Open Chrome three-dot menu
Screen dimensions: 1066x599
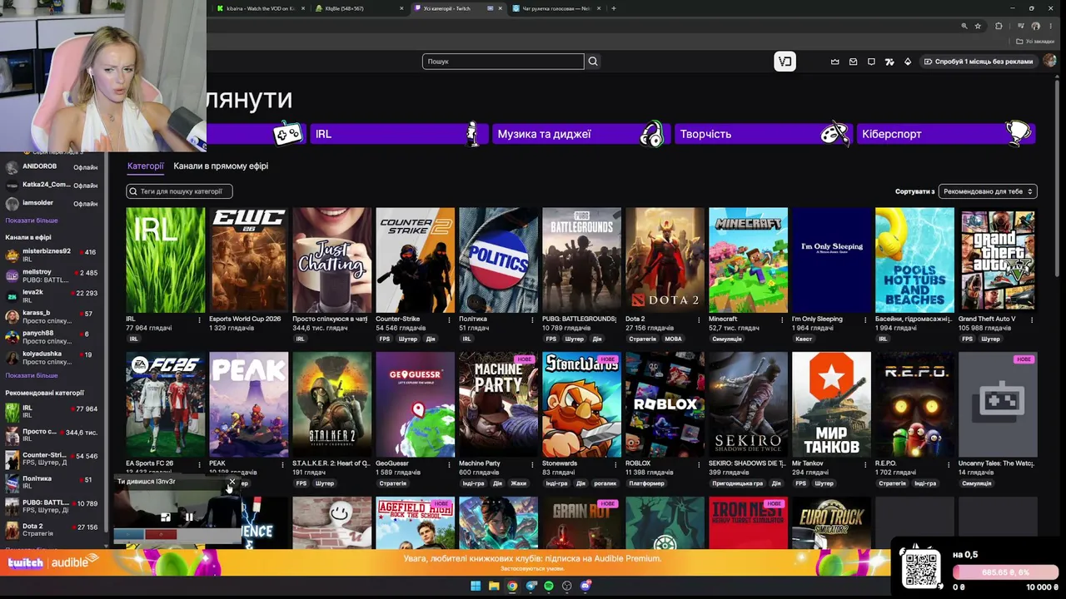coord(1053,26)
